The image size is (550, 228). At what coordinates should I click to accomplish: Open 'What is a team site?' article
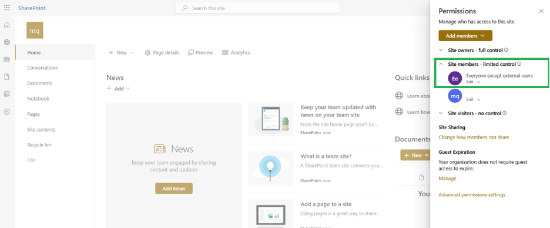(x=326, y=156)
